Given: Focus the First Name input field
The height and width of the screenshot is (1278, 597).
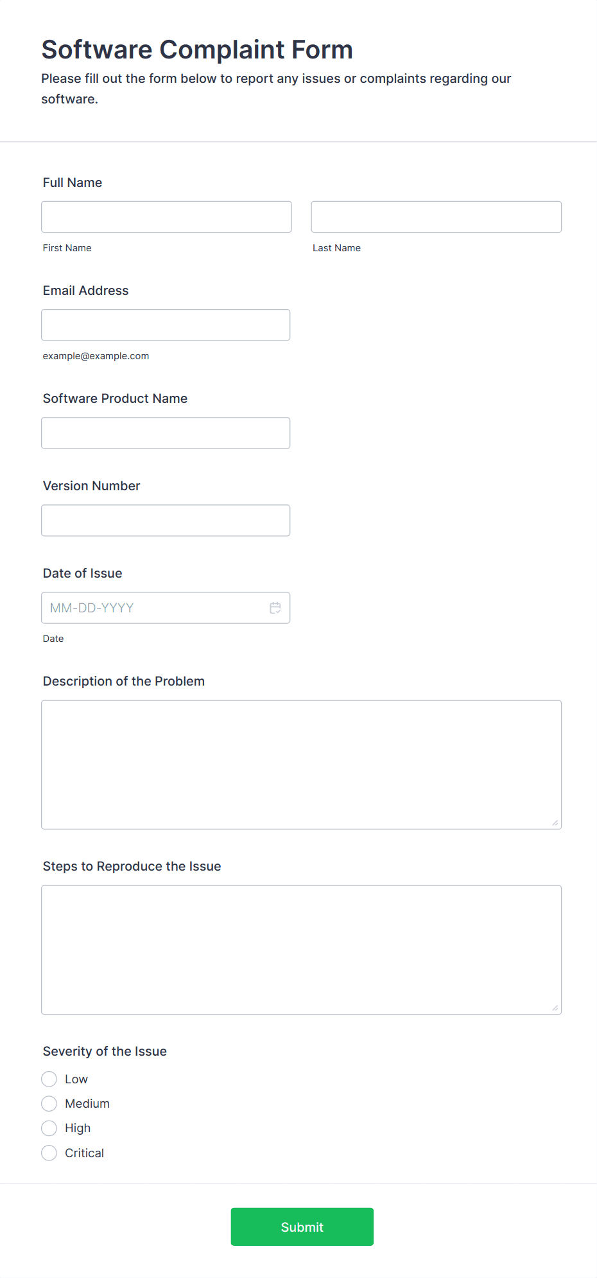Looking at the screenshot, I should pos(166,217).
